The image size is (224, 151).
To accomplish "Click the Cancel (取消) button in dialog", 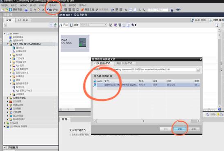I will 194,129.
